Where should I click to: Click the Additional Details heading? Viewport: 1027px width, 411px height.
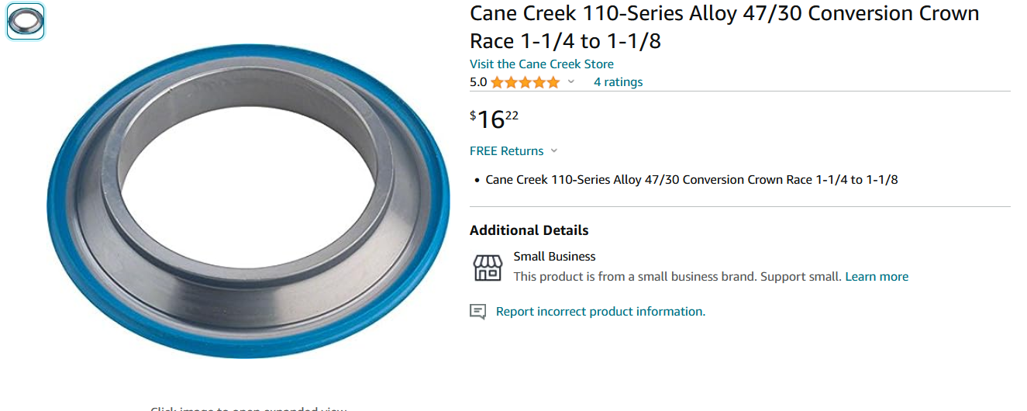click(x=529, y=230)
